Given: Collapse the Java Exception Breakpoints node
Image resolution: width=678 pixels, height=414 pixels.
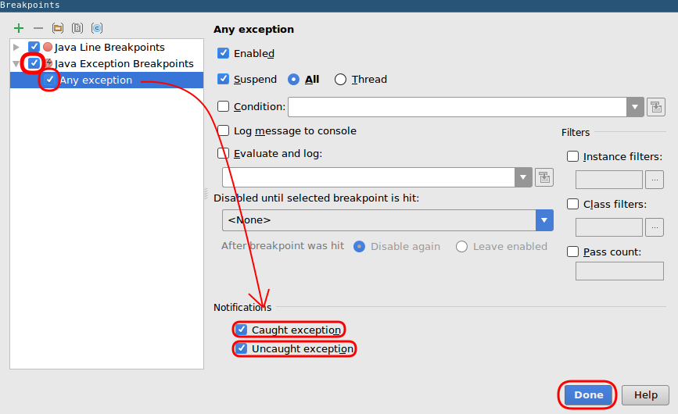Looking at the screenshot, I should point(16,64).
